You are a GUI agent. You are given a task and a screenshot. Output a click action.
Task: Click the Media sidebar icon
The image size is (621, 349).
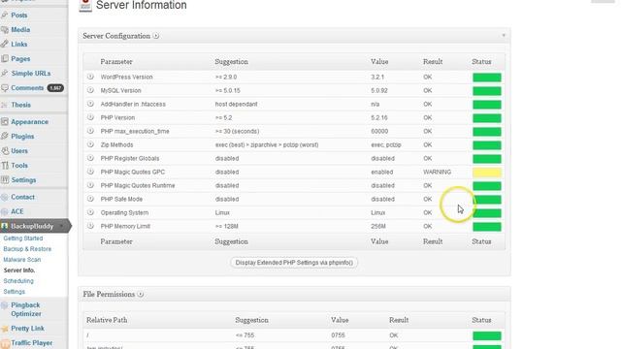4,30
